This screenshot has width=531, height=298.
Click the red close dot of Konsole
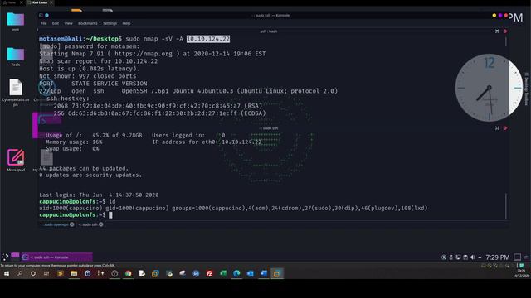click(506, 15)
